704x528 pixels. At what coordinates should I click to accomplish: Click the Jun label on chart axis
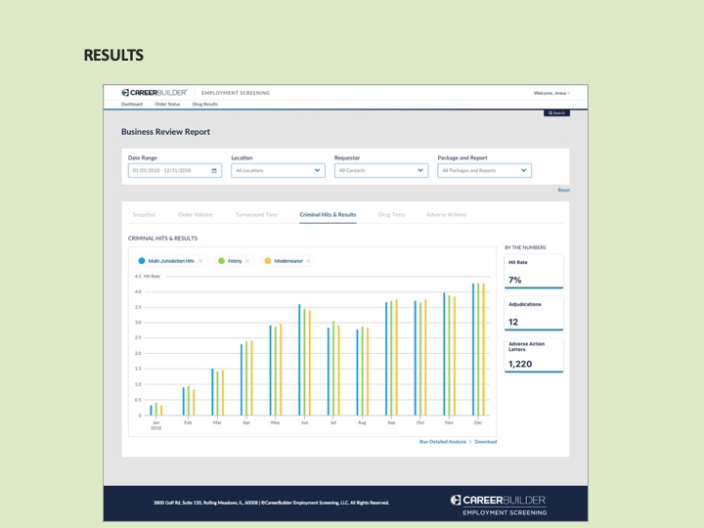tap(304, 422)
